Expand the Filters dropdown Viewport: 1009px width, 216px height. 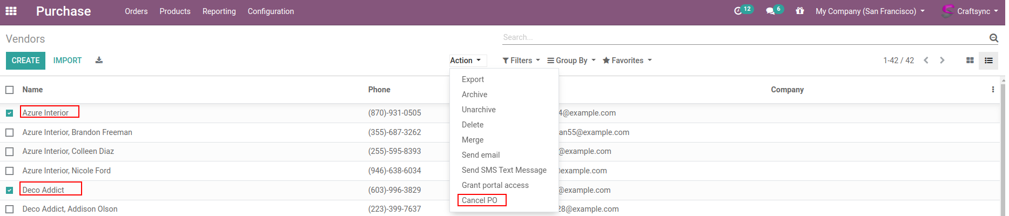[521, 60]
